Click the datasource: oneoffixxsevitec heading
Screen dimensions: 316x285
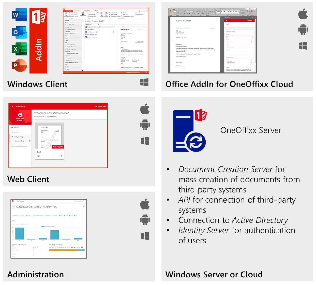click(x=36, y=206)
